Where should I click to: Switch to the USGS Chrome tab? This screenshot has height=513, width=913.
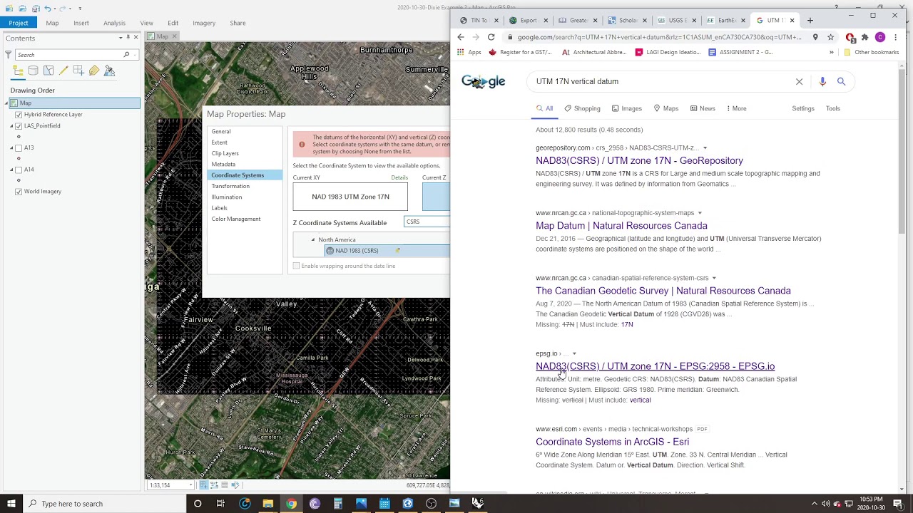(x=677, y=20)
